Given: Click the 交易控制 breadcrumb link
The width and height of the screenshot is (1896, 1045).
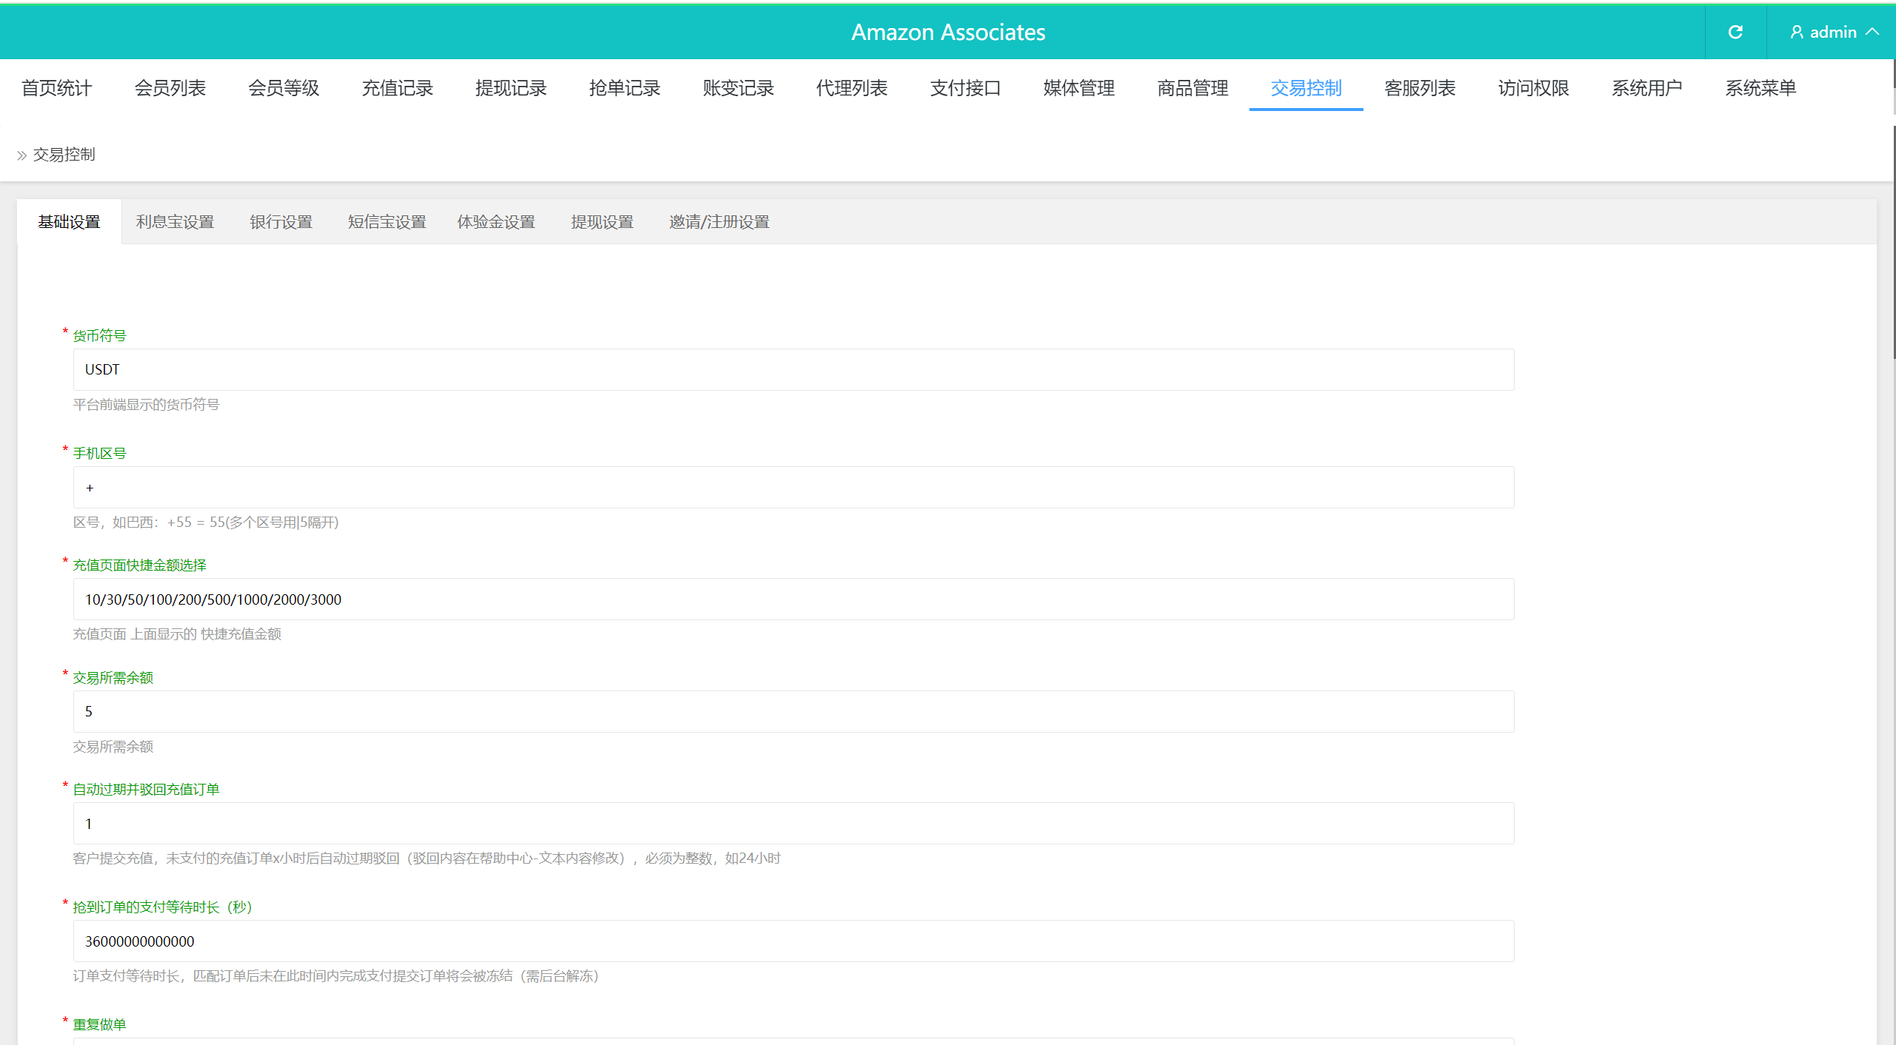Looking at the screenshot, I should (x=64, y=155).
